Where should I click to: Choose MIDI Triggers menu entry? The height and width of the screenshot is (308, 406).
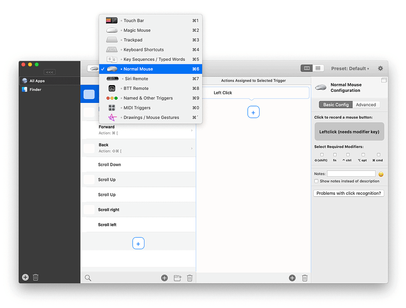(150, 108)
